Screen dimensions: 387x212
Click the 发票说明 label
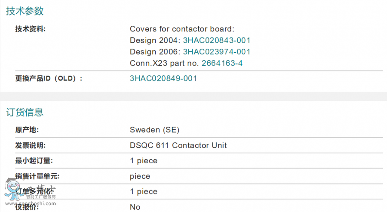pos(31,145)
